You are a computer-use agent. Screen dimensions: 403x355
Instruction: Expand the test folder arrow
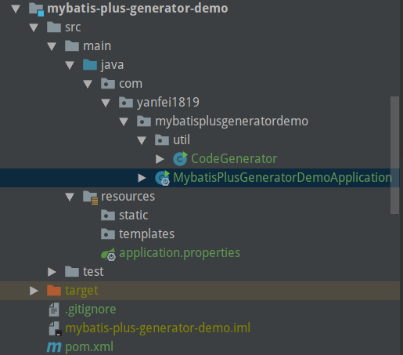(x=52, y=272)
